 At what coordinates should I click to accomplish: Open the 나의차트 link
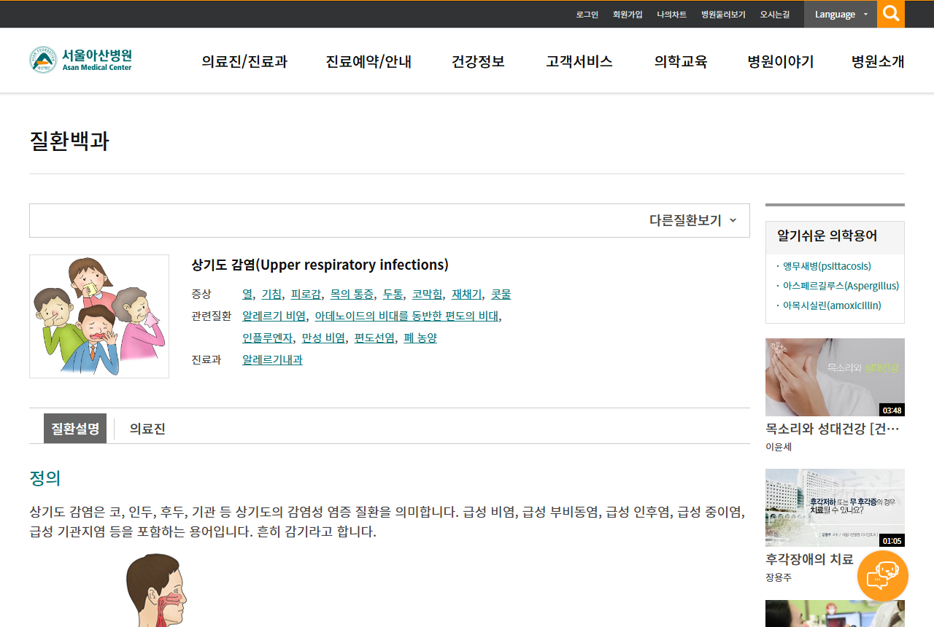[671, 15]
